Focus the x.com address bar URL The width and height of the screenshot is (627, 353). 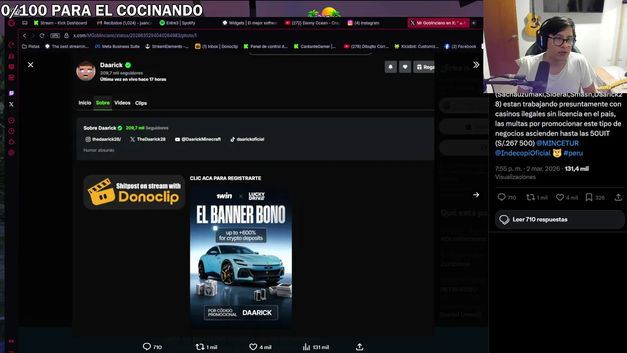tap(135, 35)
